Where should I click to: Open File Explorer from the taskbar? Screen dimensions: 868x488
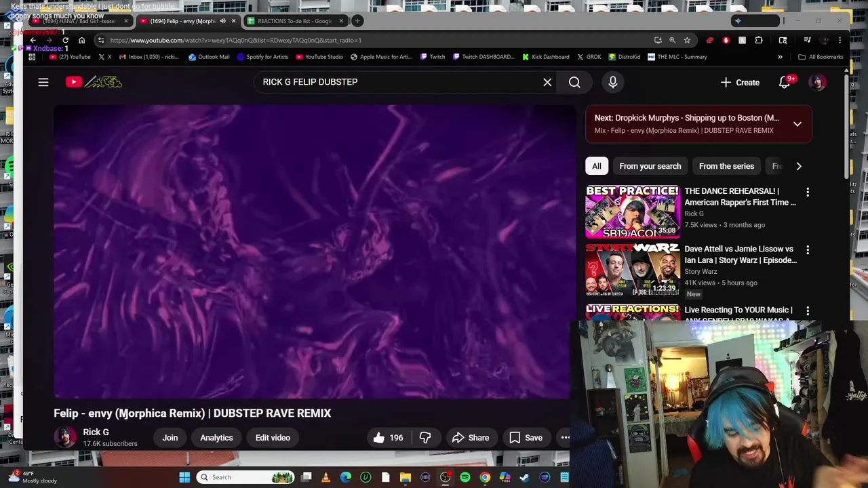point(406,477)
